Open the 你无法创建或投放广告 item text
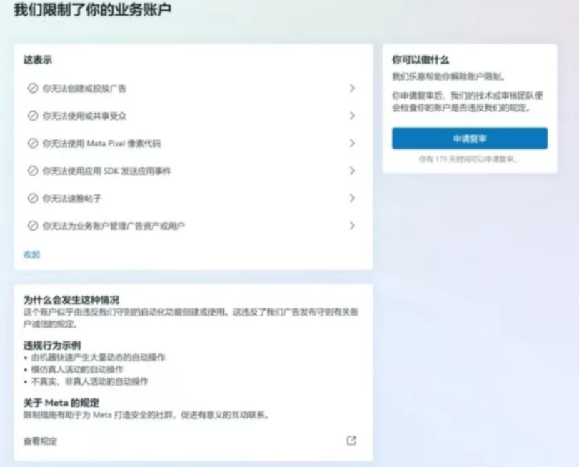Viewport: 579px width, 467px height. tap(84, 89)
